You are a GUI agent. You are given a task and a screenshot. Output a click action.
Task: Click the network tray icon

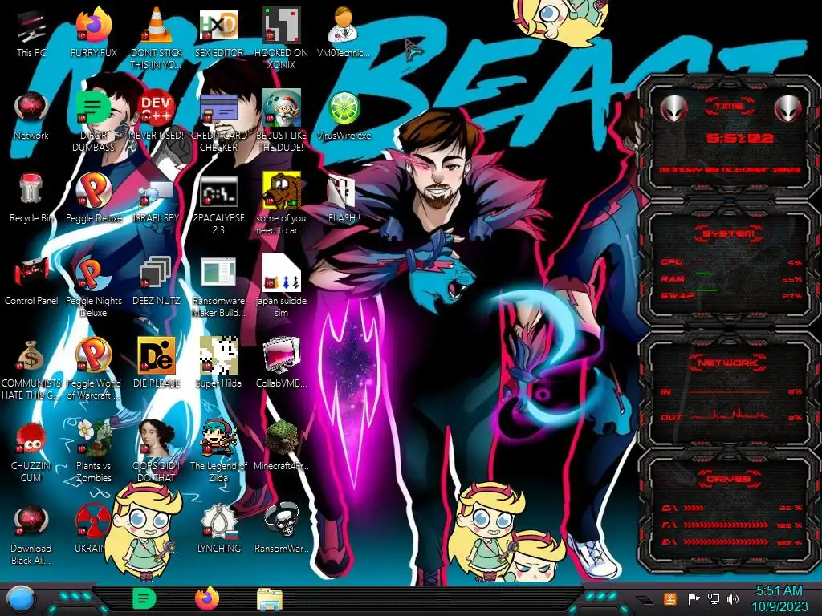pos(714,598)
